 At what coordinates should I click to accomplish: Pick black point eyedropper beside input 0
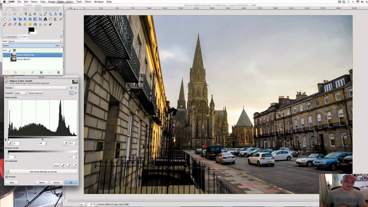coord(10,143)
